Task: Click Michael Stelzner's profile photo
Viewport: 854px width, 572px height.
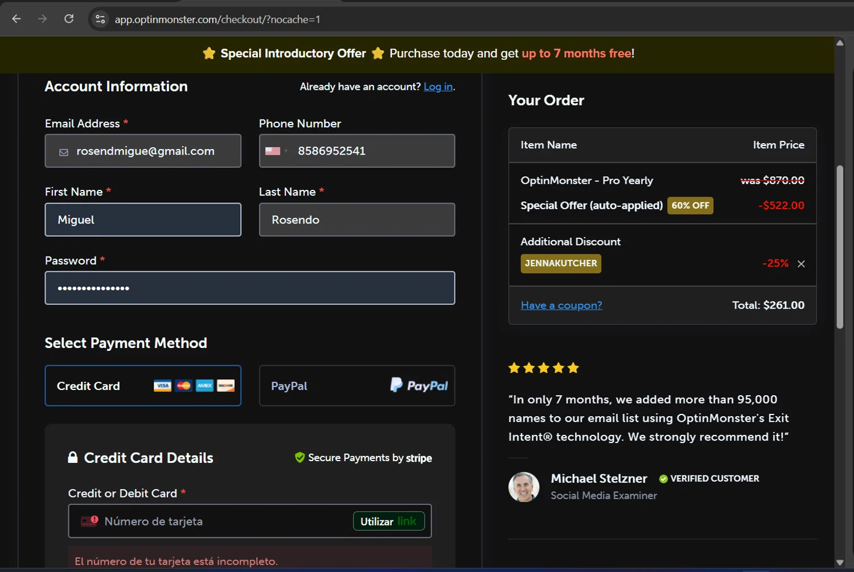Action: click(524, 487)
